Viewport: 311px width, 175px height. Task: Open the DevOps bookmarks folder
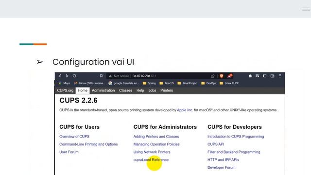point(208,83)
